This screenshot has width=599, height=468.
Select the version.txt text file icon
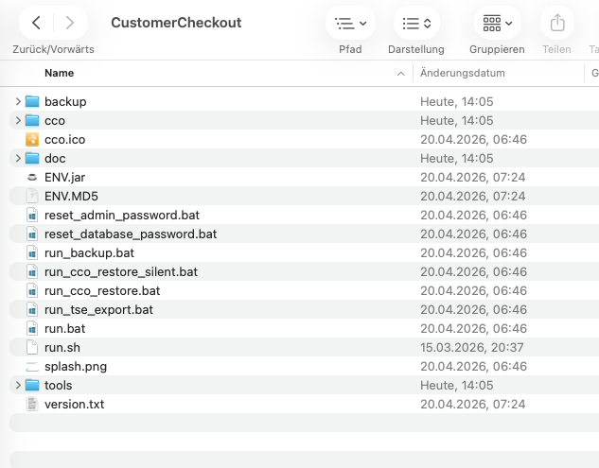click(x=32, y=405)
